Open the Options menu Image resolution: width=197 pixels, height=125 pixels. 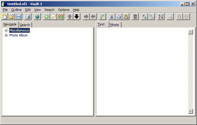tap(63, 10)
